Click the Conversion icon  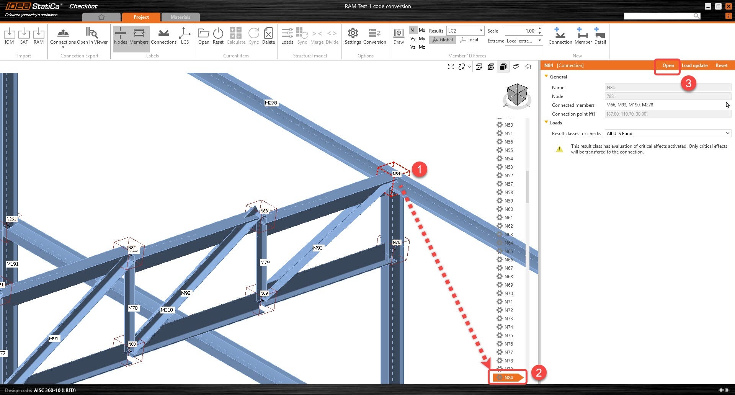pyautogui.click(x=374, y=36)
